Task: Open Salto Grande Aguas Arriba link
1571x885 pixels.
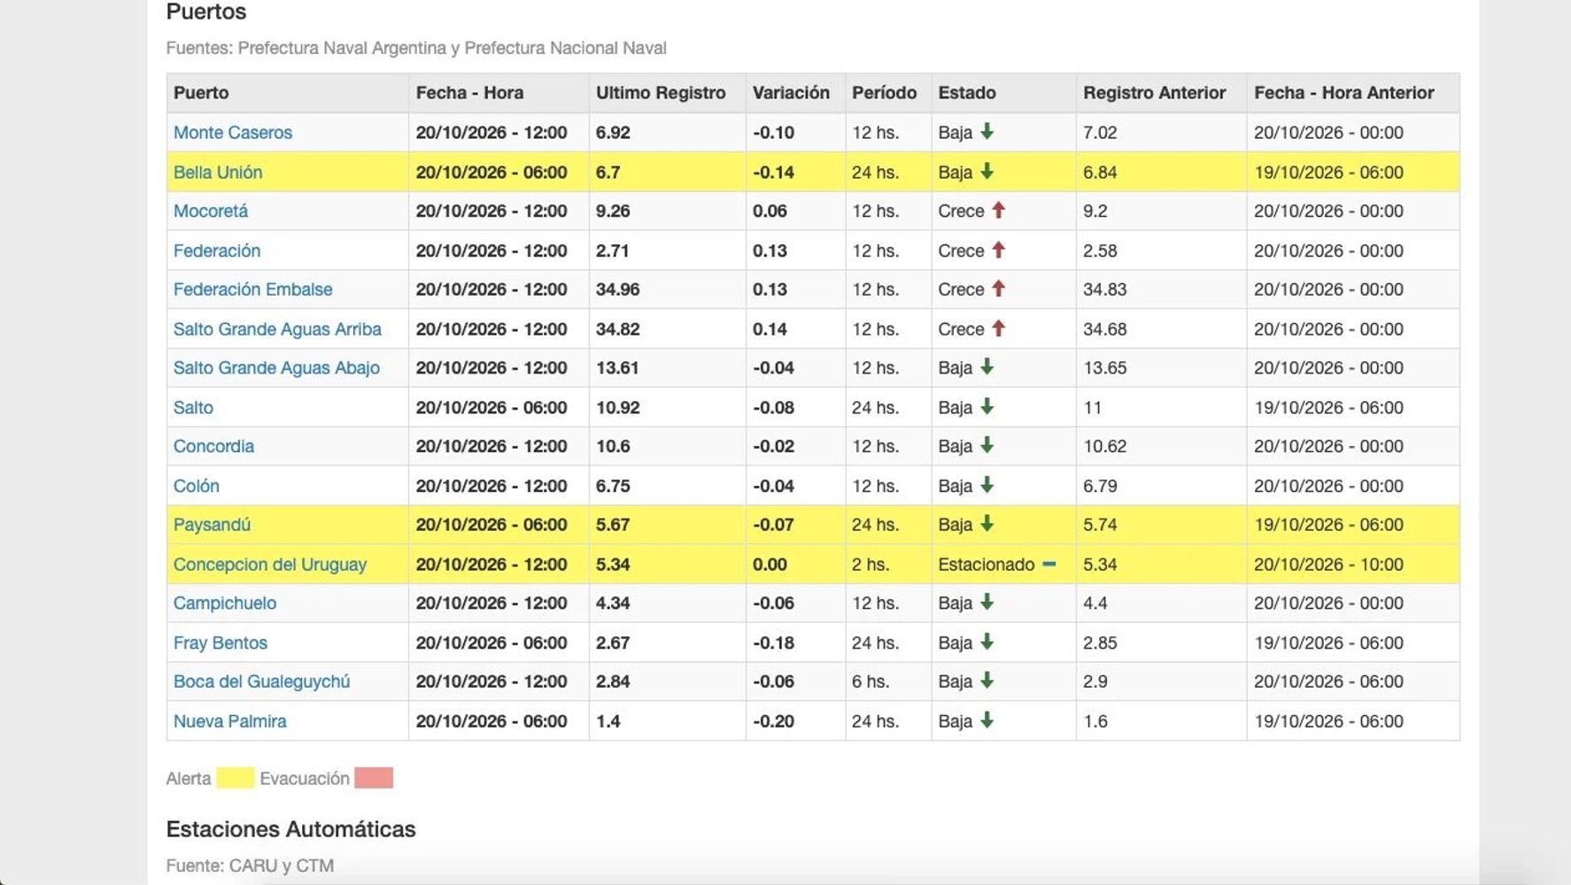Action: click(x=277, y=329)
